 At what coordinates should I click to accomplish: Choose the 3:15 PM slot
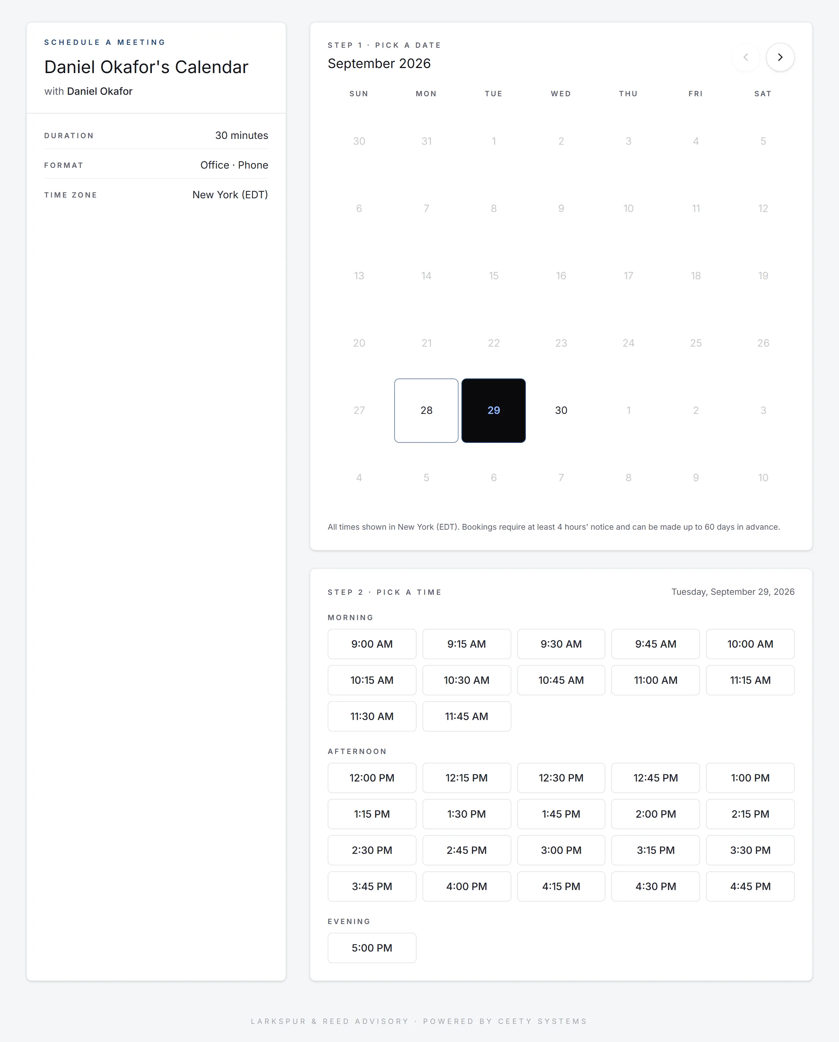[655, 851]
